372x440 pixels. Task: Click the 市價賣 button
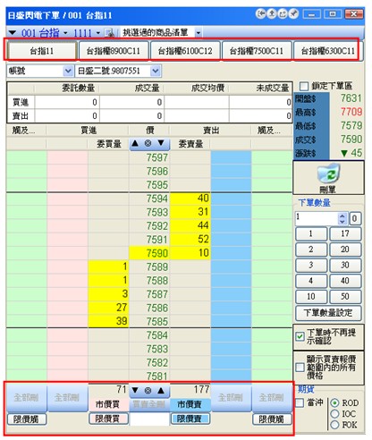(x=190, y=404)
